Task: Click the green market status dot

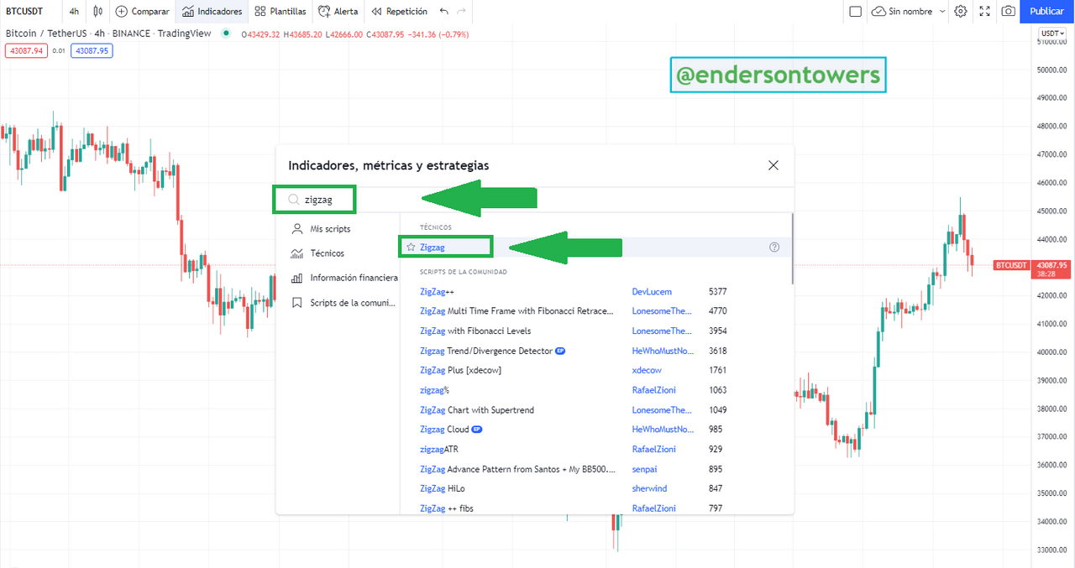Action: pos(226,34)
